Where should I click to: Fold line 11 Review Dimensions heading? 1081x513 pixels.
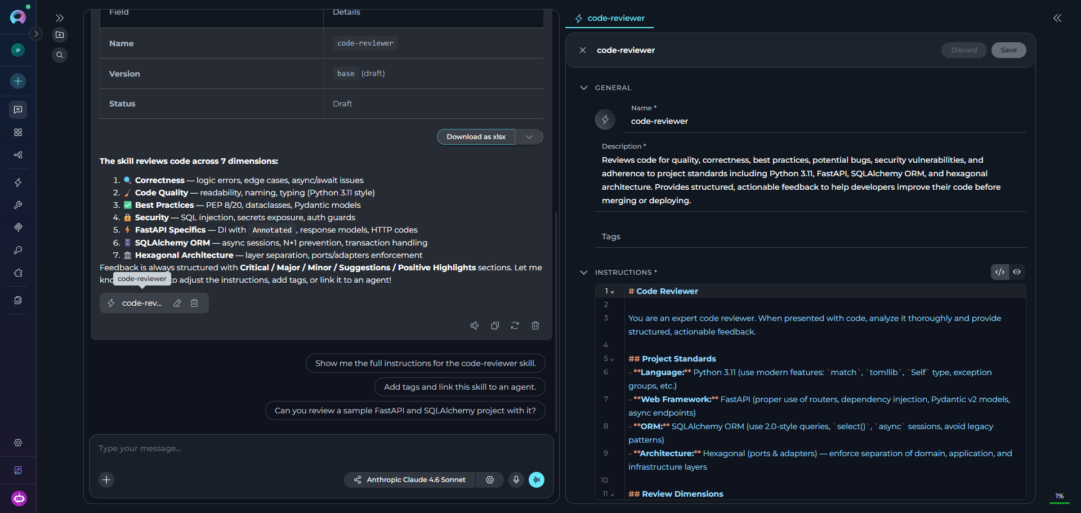[x=613, y=494]
